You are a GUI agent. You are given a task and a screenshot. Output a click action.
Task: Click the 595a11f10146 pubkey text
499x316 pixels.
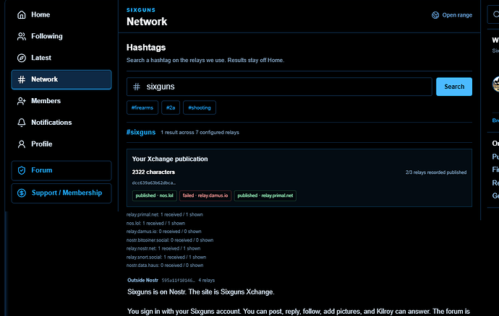(x=178, y=280)
